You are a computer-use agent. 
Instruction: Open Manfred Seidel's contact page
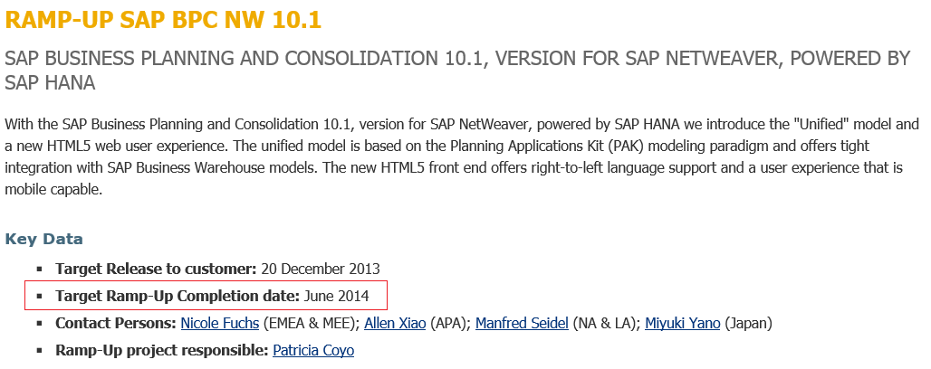point(522,323)
